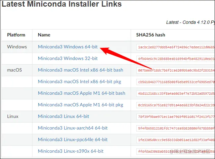Click the SHA256 hash column header

tap(150, 35)
